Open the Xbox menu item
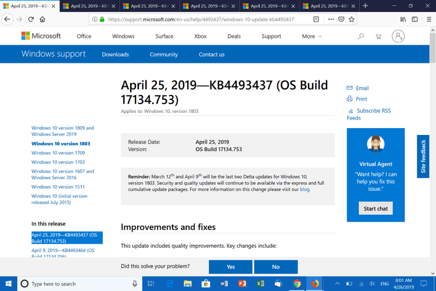 click(200, 36)
